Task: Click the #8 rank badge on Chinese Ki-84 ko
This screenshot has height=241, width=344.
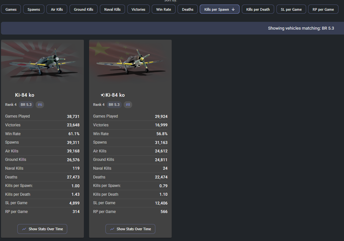Action: point(128,105)
